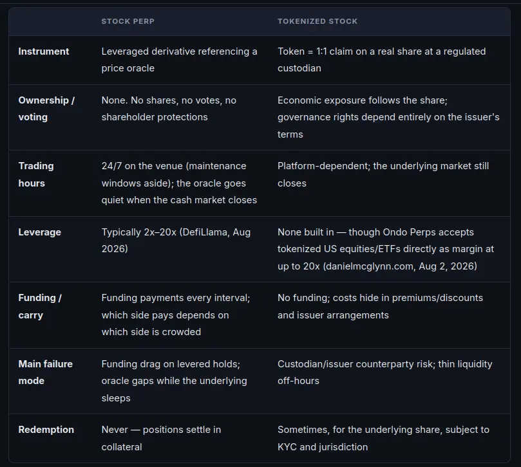
Task: Click the danielmcglynn.com citation text
Action: pos(369,266)
